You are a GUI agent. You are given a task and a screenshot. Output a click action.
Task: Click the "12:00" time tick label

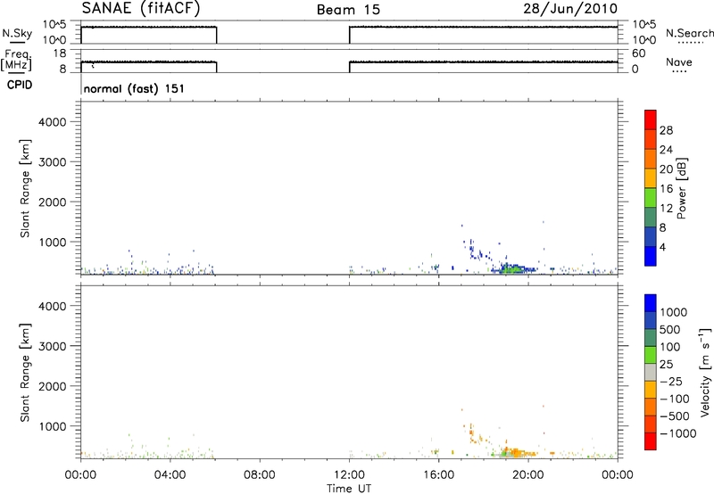click(349, 475)
